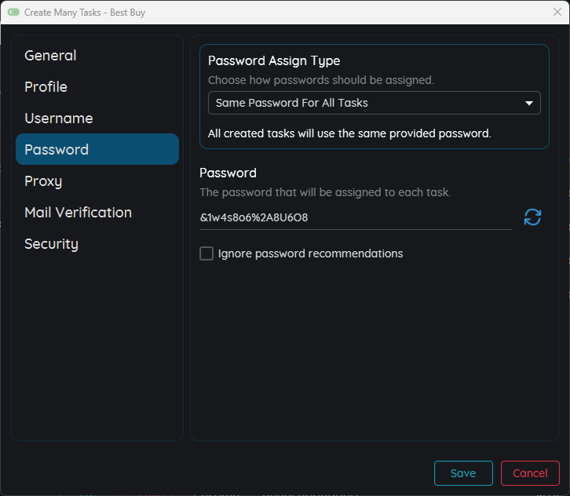The height and width of the screenshot is (496, 570).
Task: Close the Create Many Tasks window
Action: (x=557, y=12)
